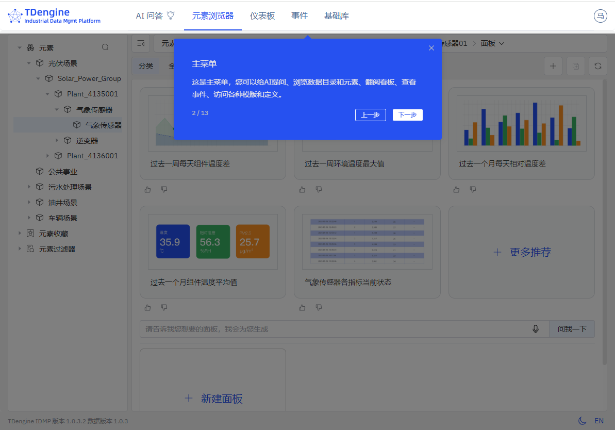Screen dimensions: 615x430
Task: Expand the 元素过滤器 node
Action: 19,249
